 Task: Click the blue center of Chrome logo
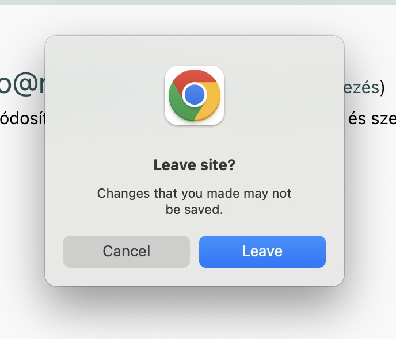click(195, 94)
